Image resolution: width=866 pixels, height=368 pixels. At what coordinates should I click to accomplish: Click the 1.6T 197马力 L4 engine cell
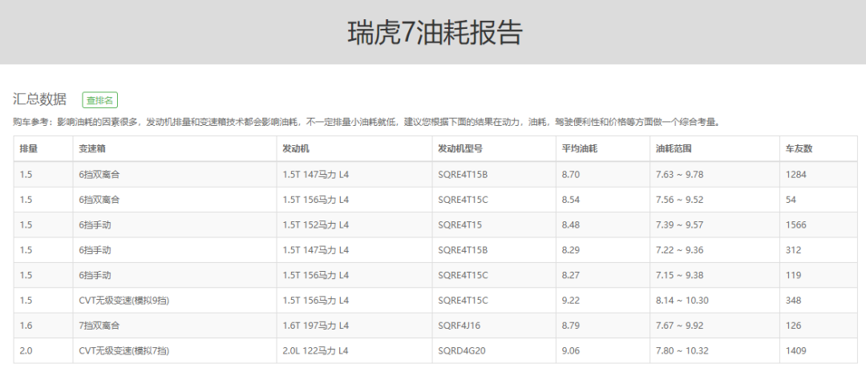(316, 326)
